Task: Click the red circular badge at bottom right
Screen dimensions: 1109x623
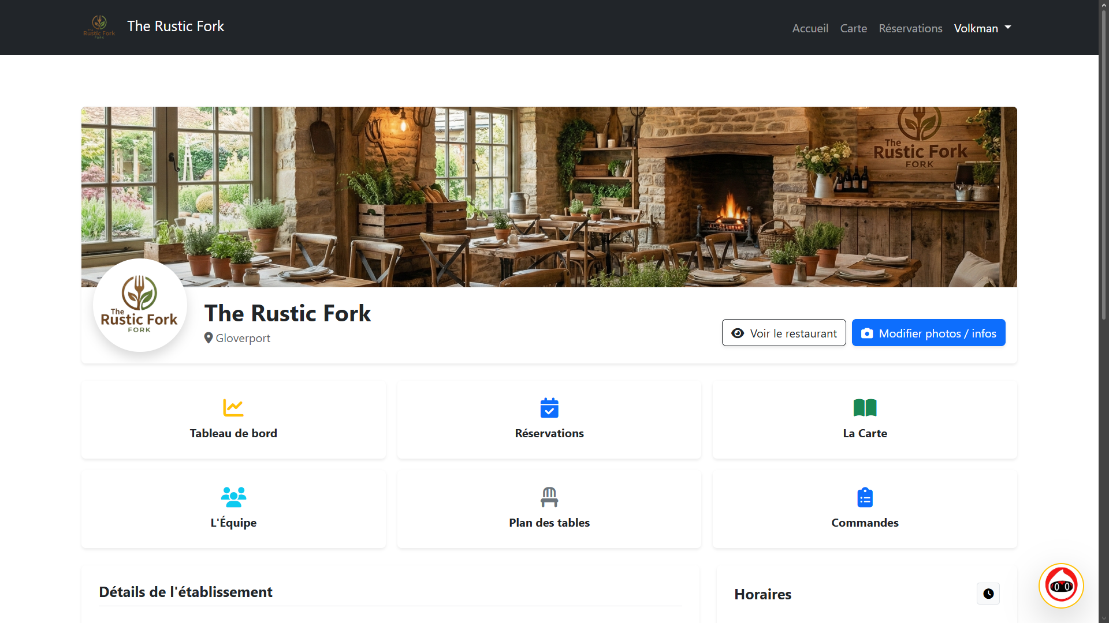Action: 1061,586
